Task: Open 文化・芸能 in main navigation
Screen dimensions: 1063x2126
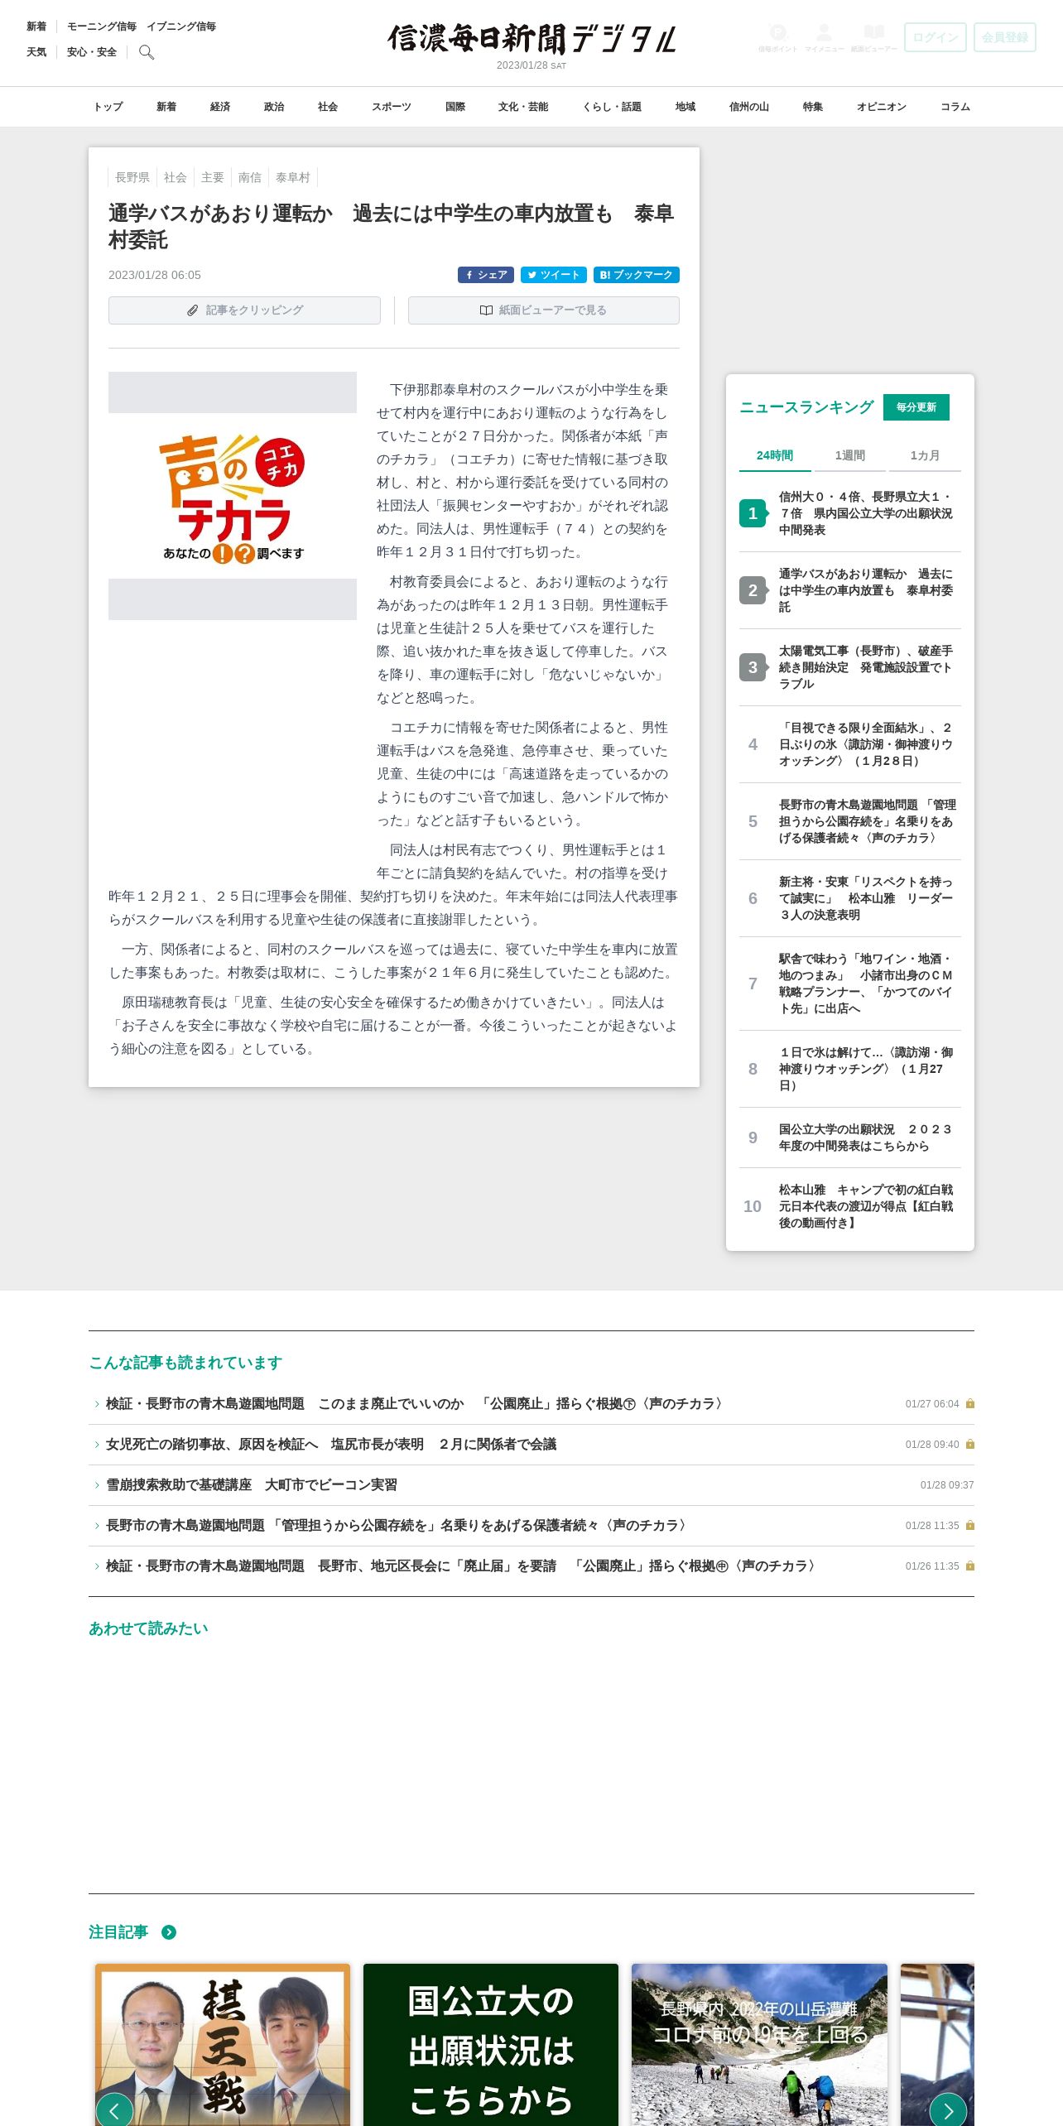Action: coord(523,107)
